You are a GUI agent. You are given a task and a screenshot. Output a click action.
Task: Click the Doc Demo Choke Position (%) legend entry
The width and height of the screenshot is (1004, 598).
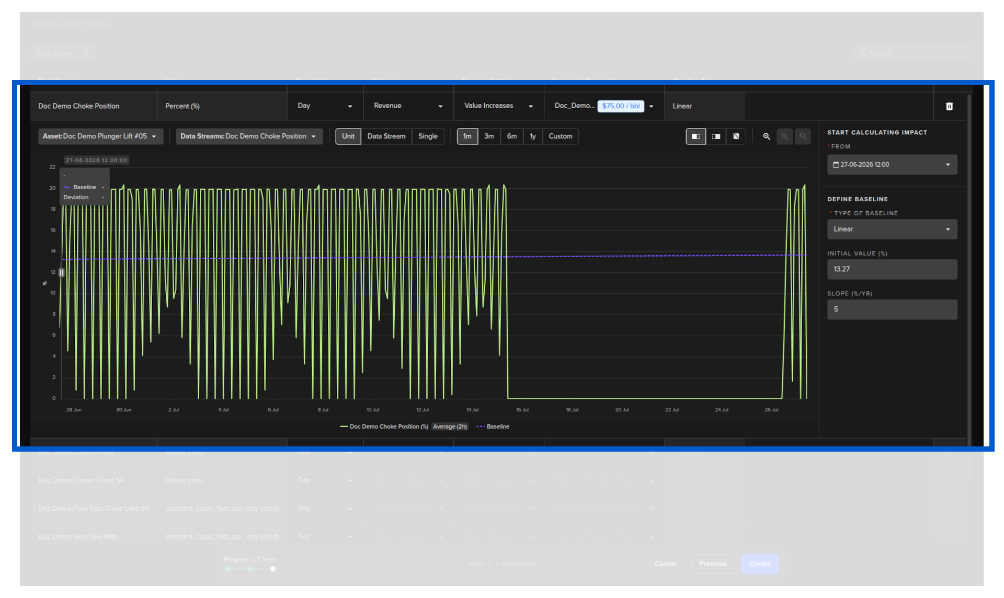(x=384, y=427)
